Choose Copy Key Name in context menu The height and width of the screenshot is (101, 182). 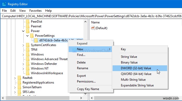coord(90,89)
